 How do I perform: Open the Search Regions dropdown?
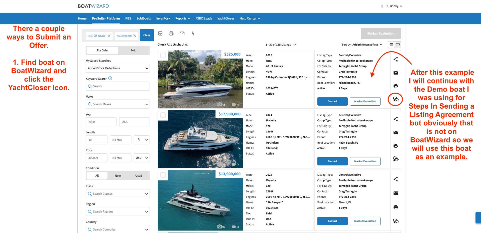118,212
